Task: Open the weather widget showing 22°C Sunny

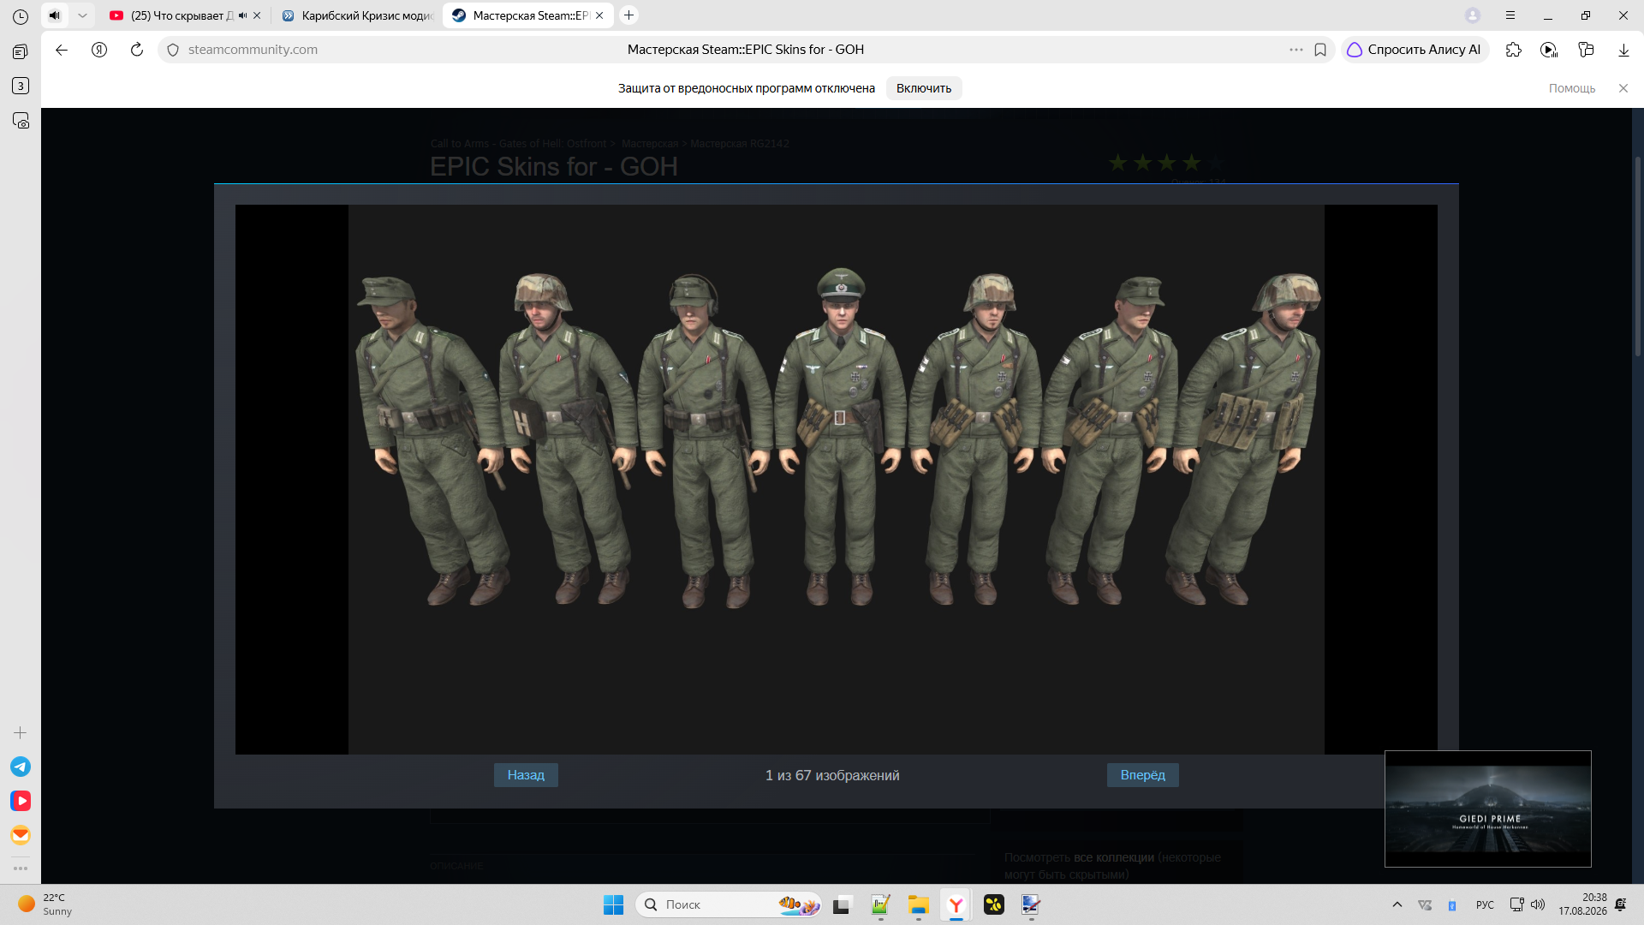Action: point(46,904)
